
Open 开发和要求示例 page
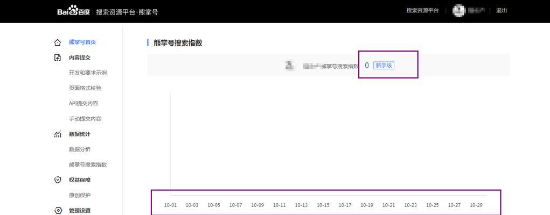pyautogui.click(x=88, y=73)
